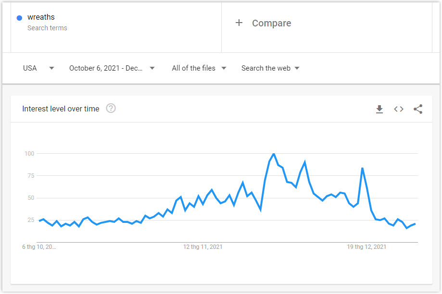
Task: Click the Interest level over time heading
Action: [61, 109]
